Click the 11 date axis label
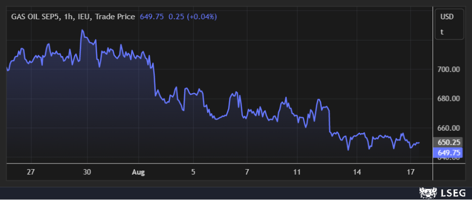The width and height of the screenshot is (472, 200). coord(297,172)
